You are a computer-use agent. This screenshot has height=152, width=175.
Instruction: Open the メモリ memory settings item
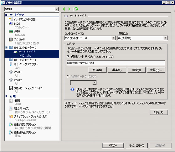(17, 32)
